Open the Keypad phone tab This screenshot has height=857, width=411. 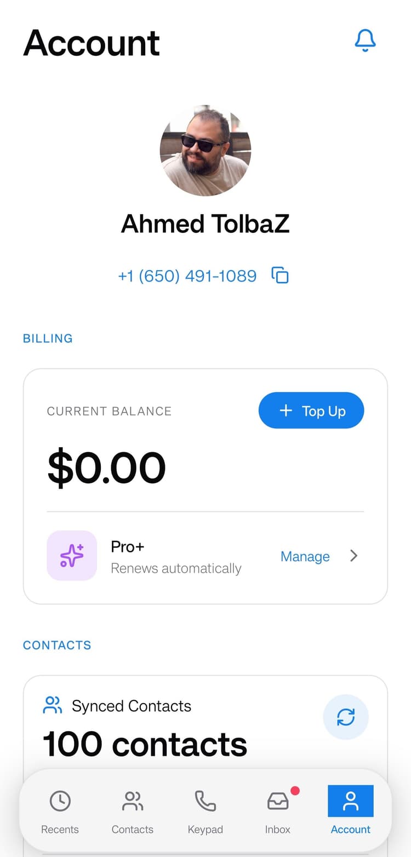click(x=205, y=810)
